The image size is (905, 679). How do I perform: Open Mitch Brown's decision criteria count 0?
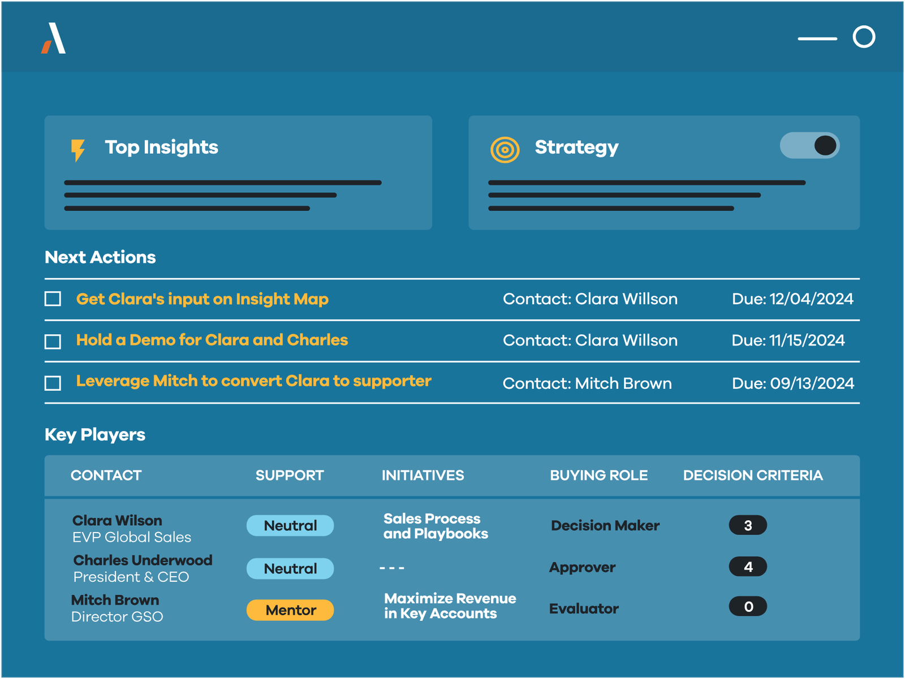tap(748, 607)
